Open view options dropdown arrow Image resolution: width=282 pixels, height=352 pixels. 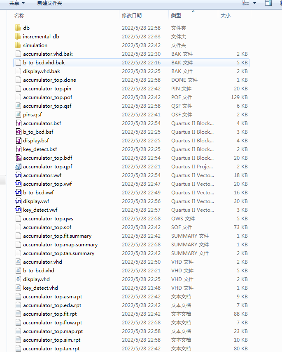coord(254,3)
